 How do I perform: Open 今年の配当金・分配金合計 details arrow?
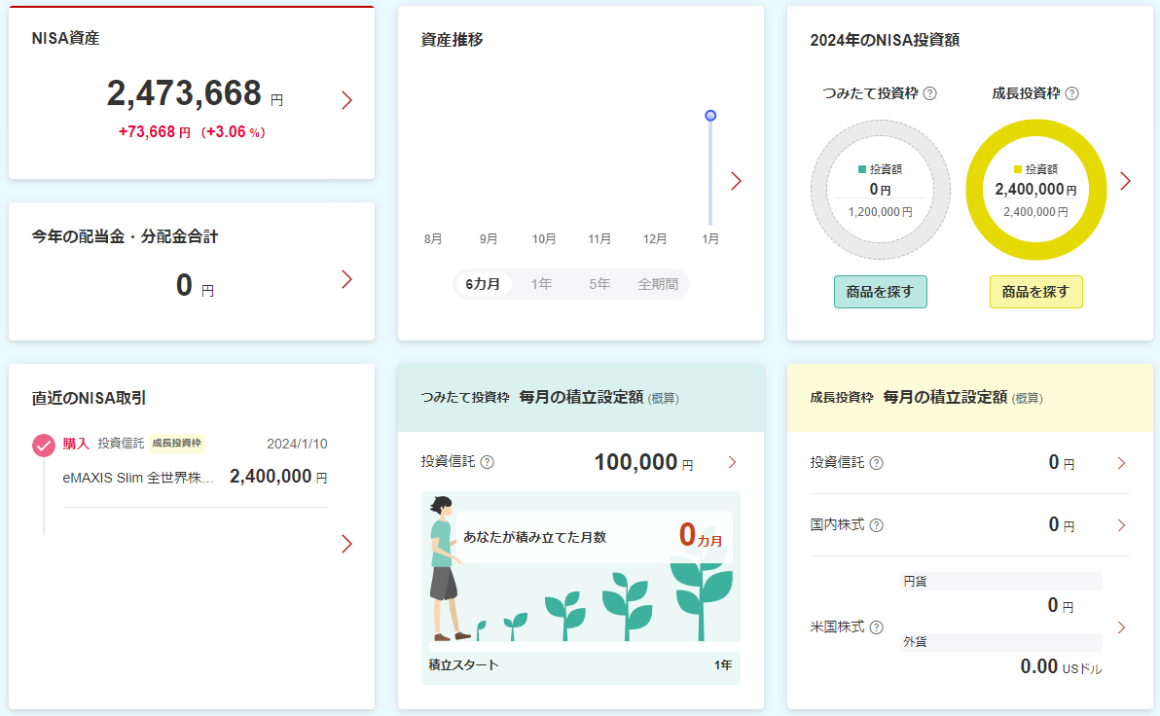coord(347,279)
